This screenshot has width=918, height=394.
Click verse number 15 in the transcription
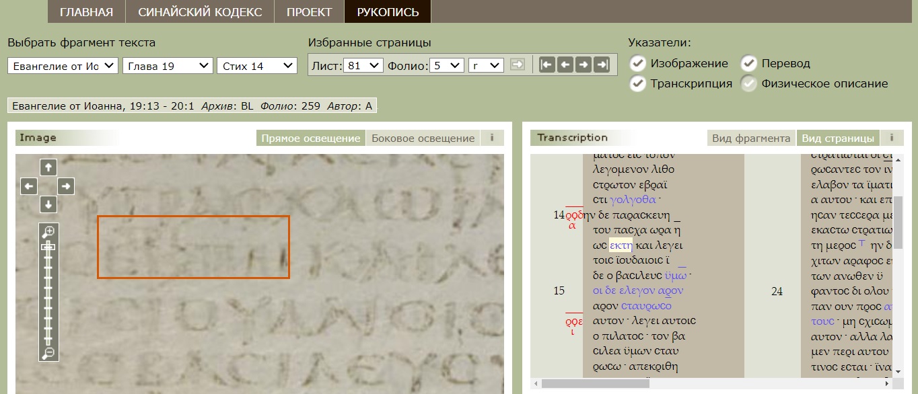(x=559, y=290)
